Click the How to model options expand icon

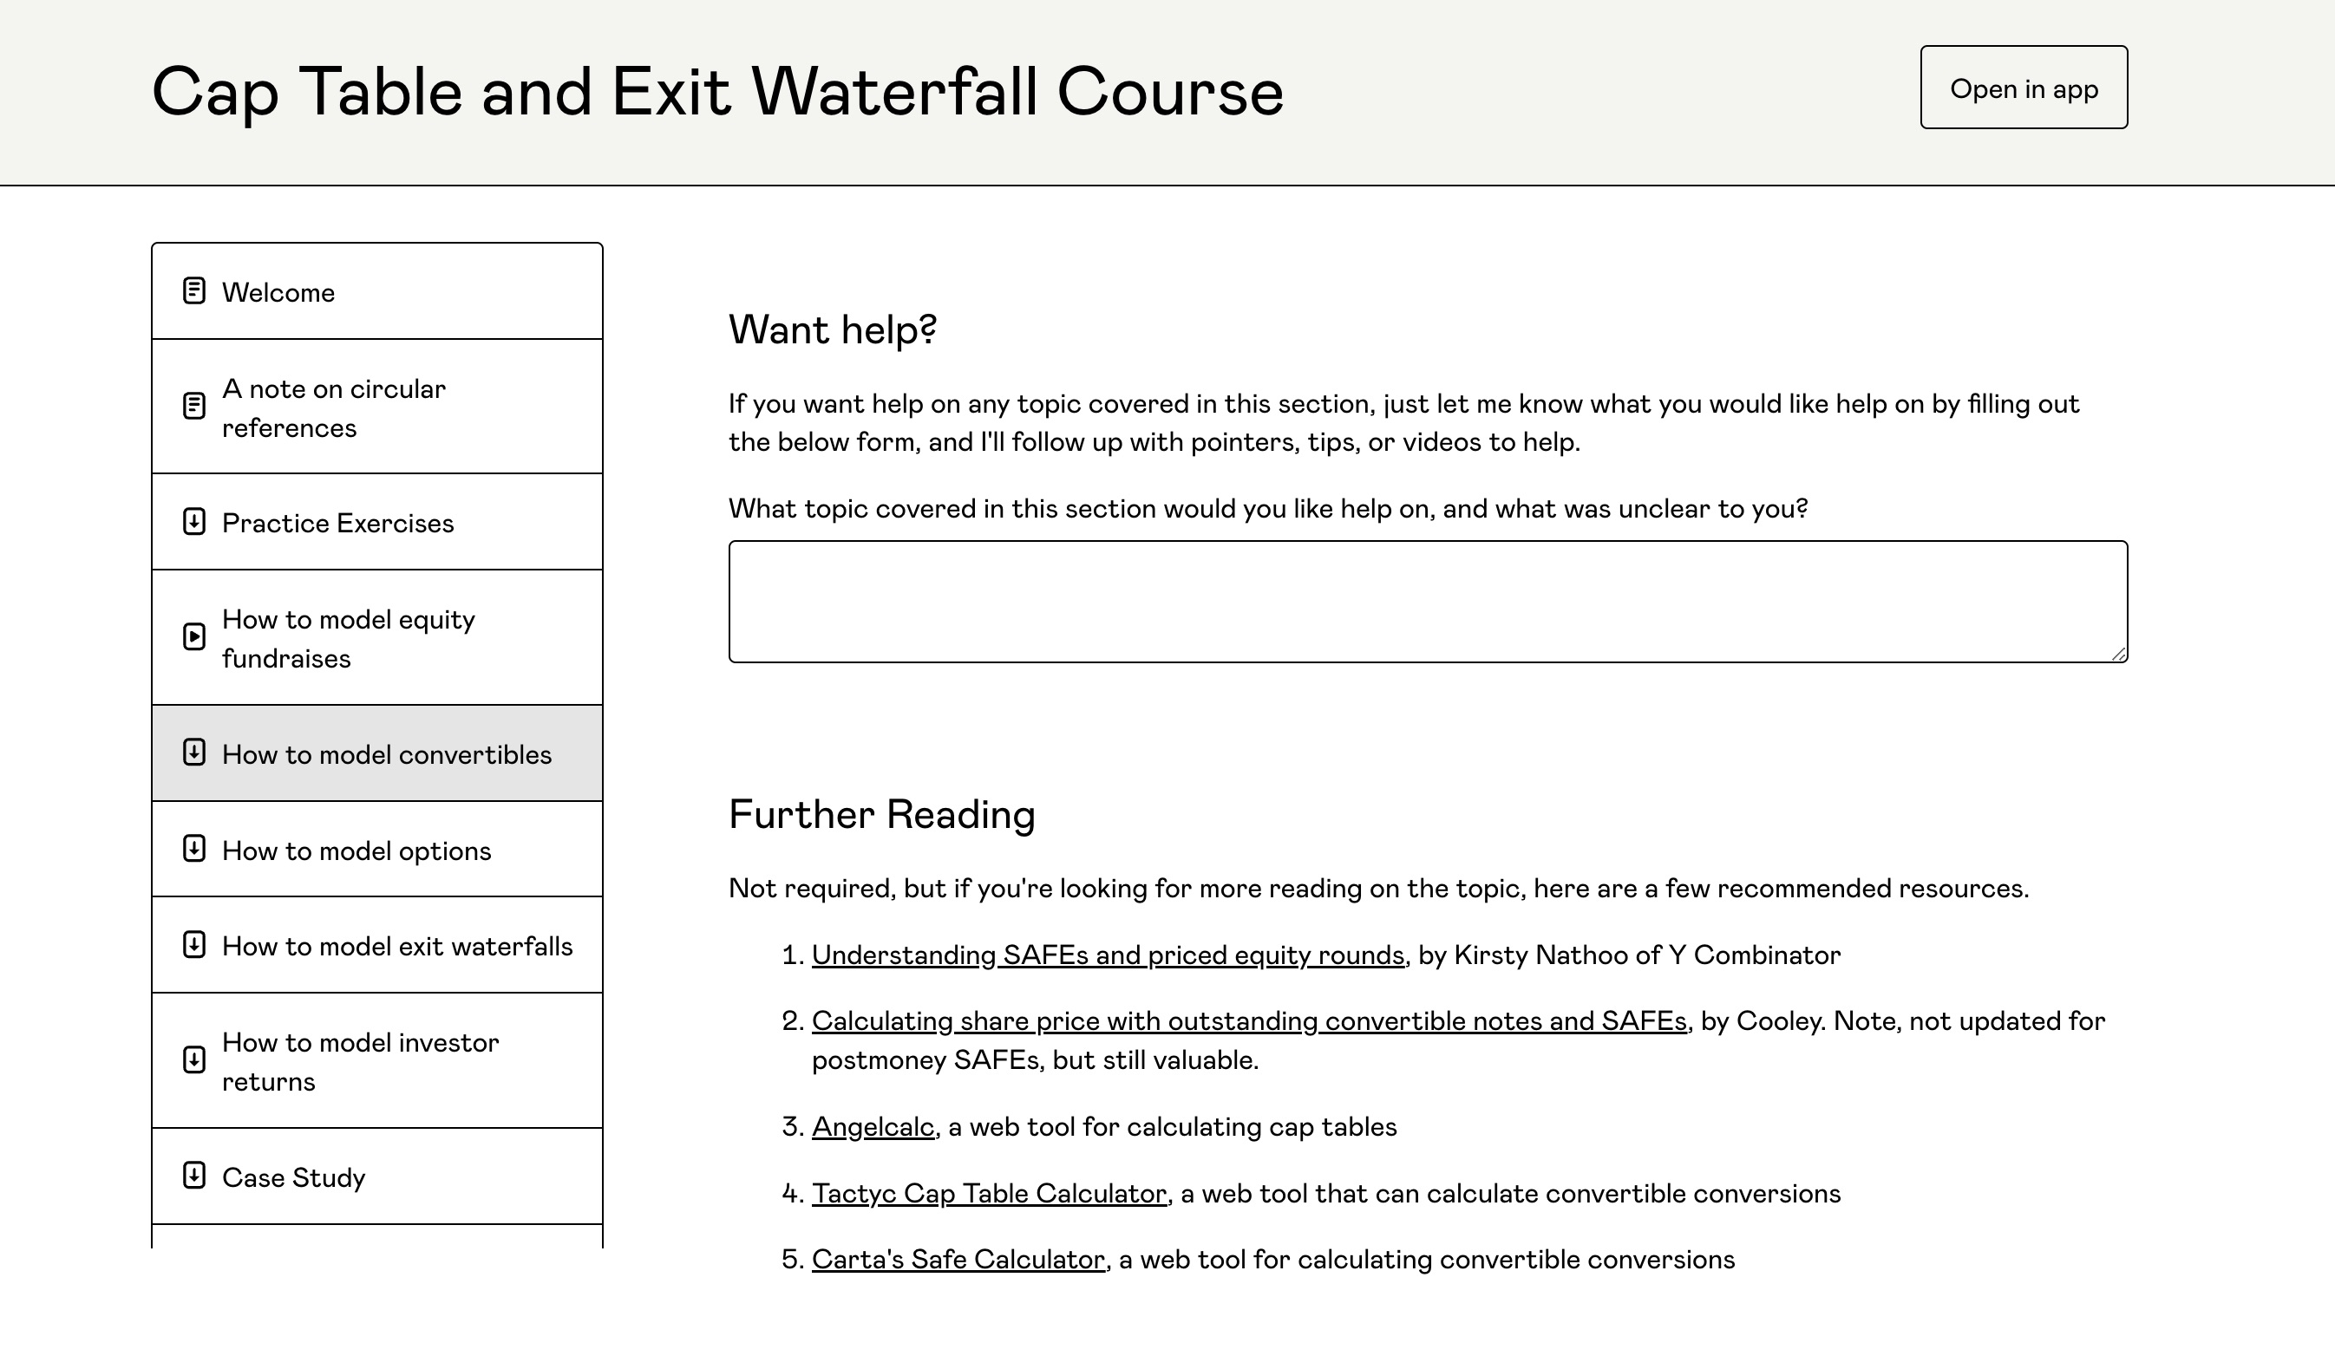pyautogui.click(x=196, y=848)
